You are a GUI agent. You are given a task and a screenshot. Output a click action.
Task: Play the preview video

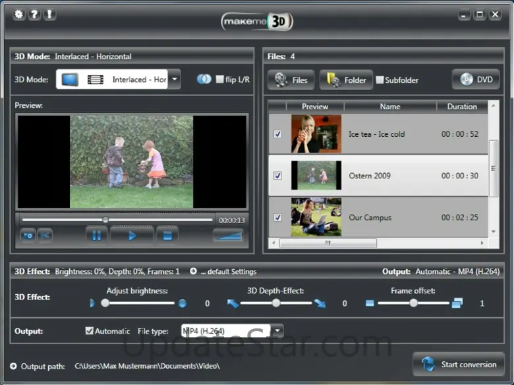(132, 236)
